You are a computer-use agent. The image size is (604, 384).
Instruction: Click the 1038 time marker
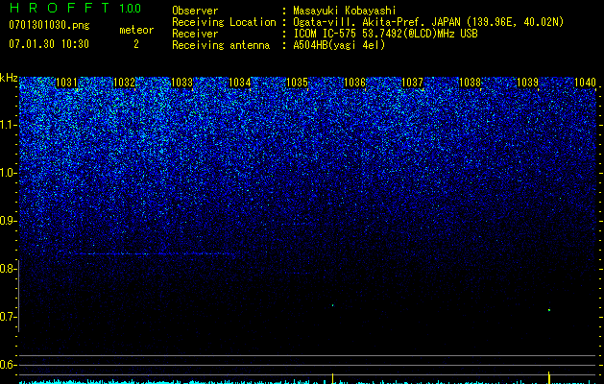point(470,83)
